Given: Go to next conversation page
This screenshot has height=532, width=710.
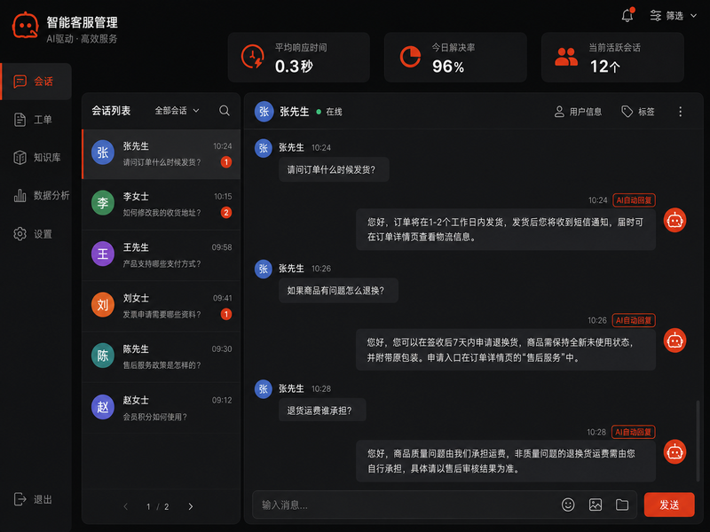Looking at the screenshot, I should point(191,506).
